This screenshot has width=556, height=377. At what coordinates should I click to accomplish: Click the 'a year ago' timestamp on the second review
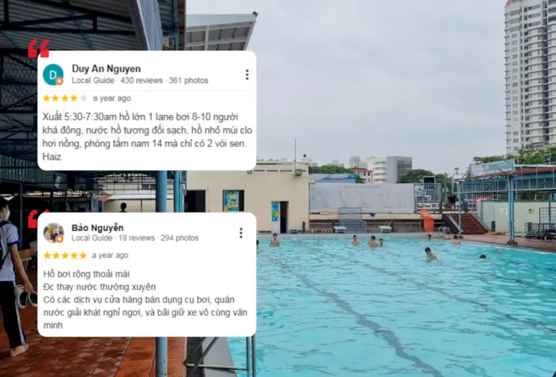[110, 255]
